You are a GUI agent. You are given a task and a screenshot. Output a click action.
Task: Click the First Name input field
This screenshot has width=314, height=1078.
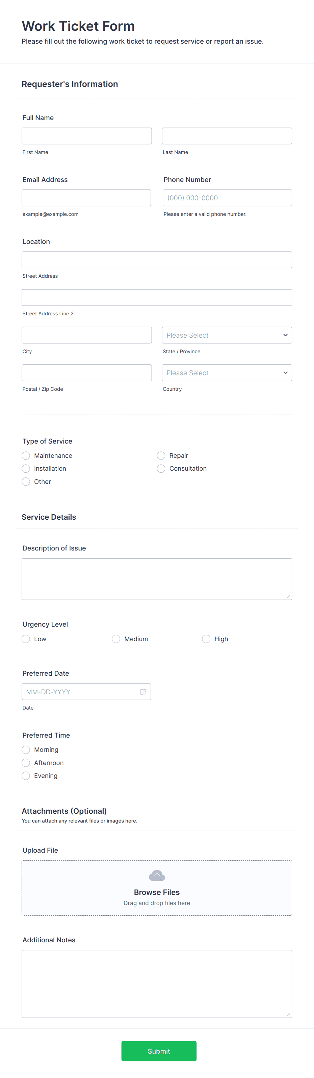(86, 136)
